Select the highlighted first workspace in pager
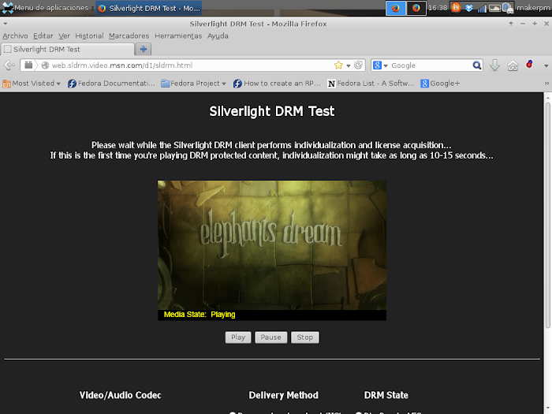552x414 pixels. click(396, 8)
